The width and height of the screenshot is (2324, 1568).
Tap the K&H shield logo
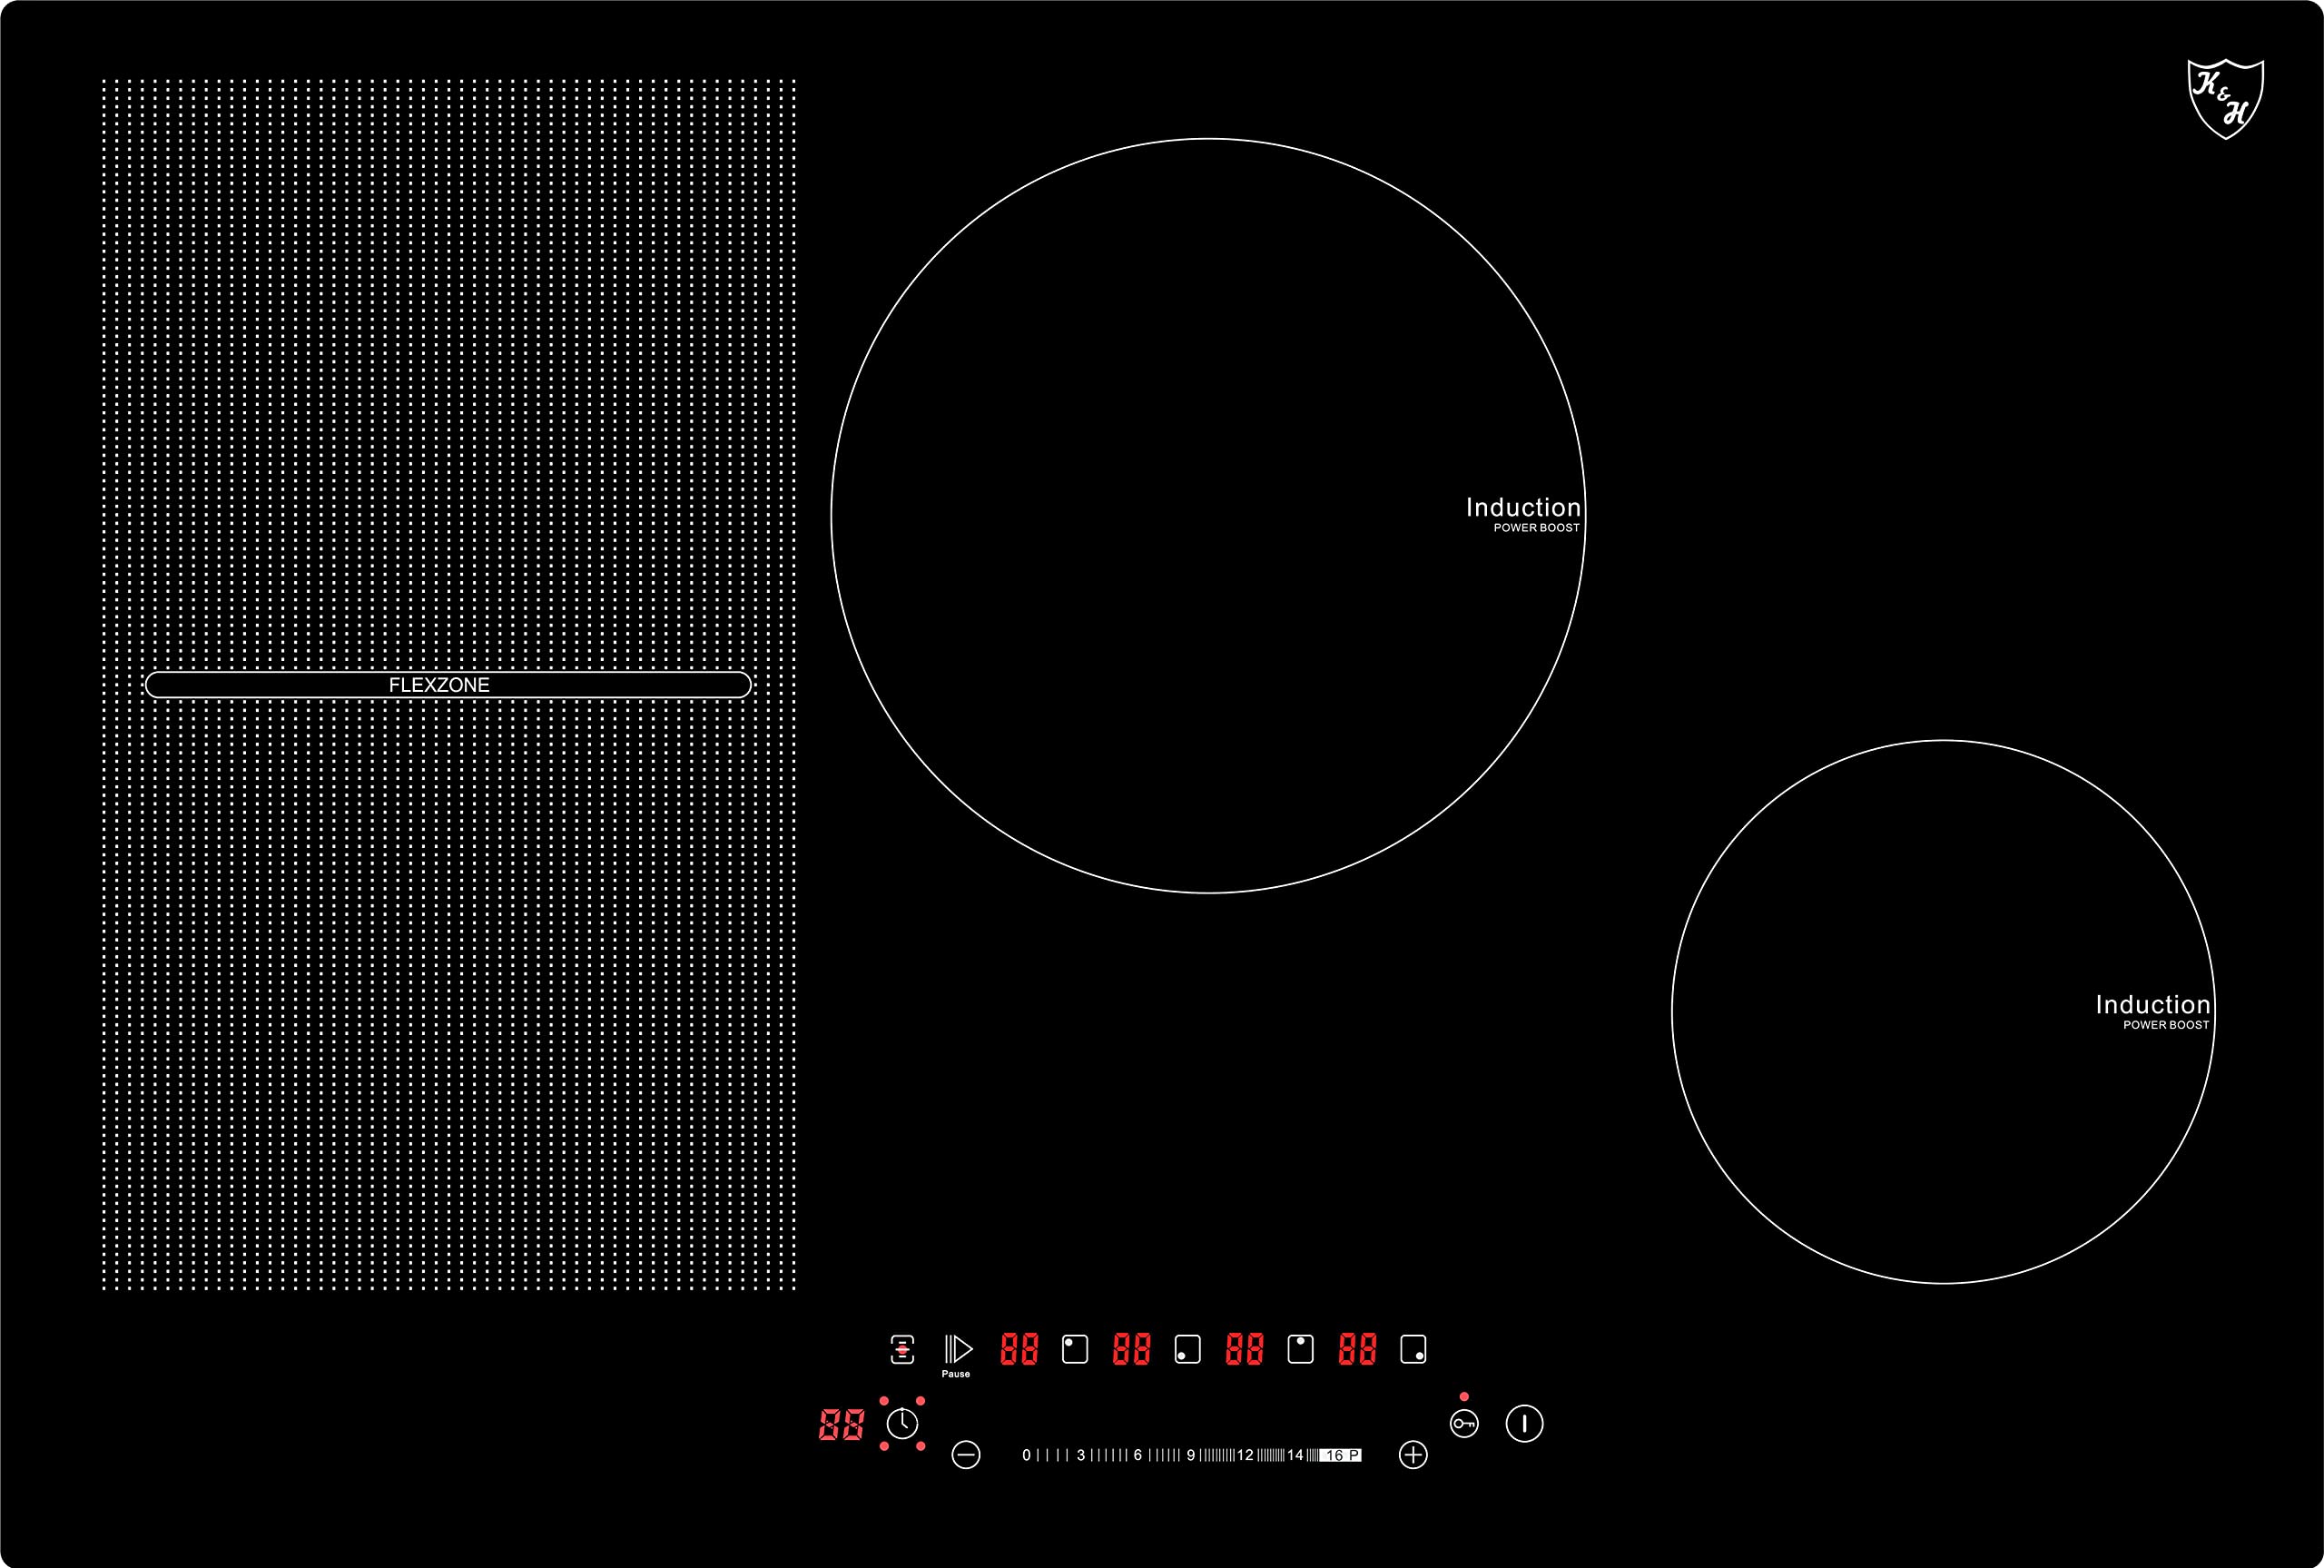coord(2225,99)
